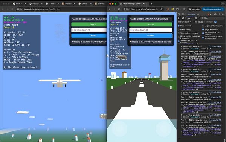
Task: Expand more DevTools tabs chevron
Action: [198, 14]
